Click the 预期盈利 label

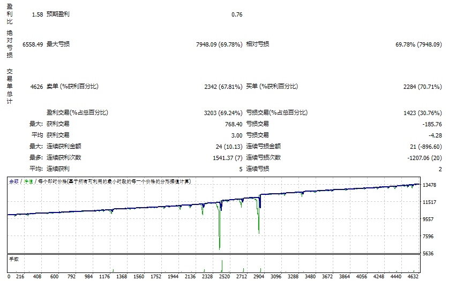(58, 14)
